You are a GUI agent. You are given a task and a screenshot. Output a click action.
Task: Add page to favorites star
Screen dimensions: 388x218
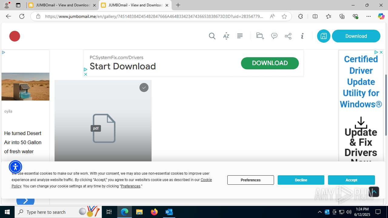(x=284, y=16)
